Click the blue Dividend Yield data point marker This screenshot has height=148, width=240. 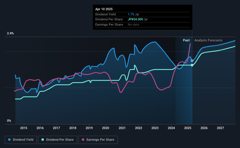pos(192,61)
